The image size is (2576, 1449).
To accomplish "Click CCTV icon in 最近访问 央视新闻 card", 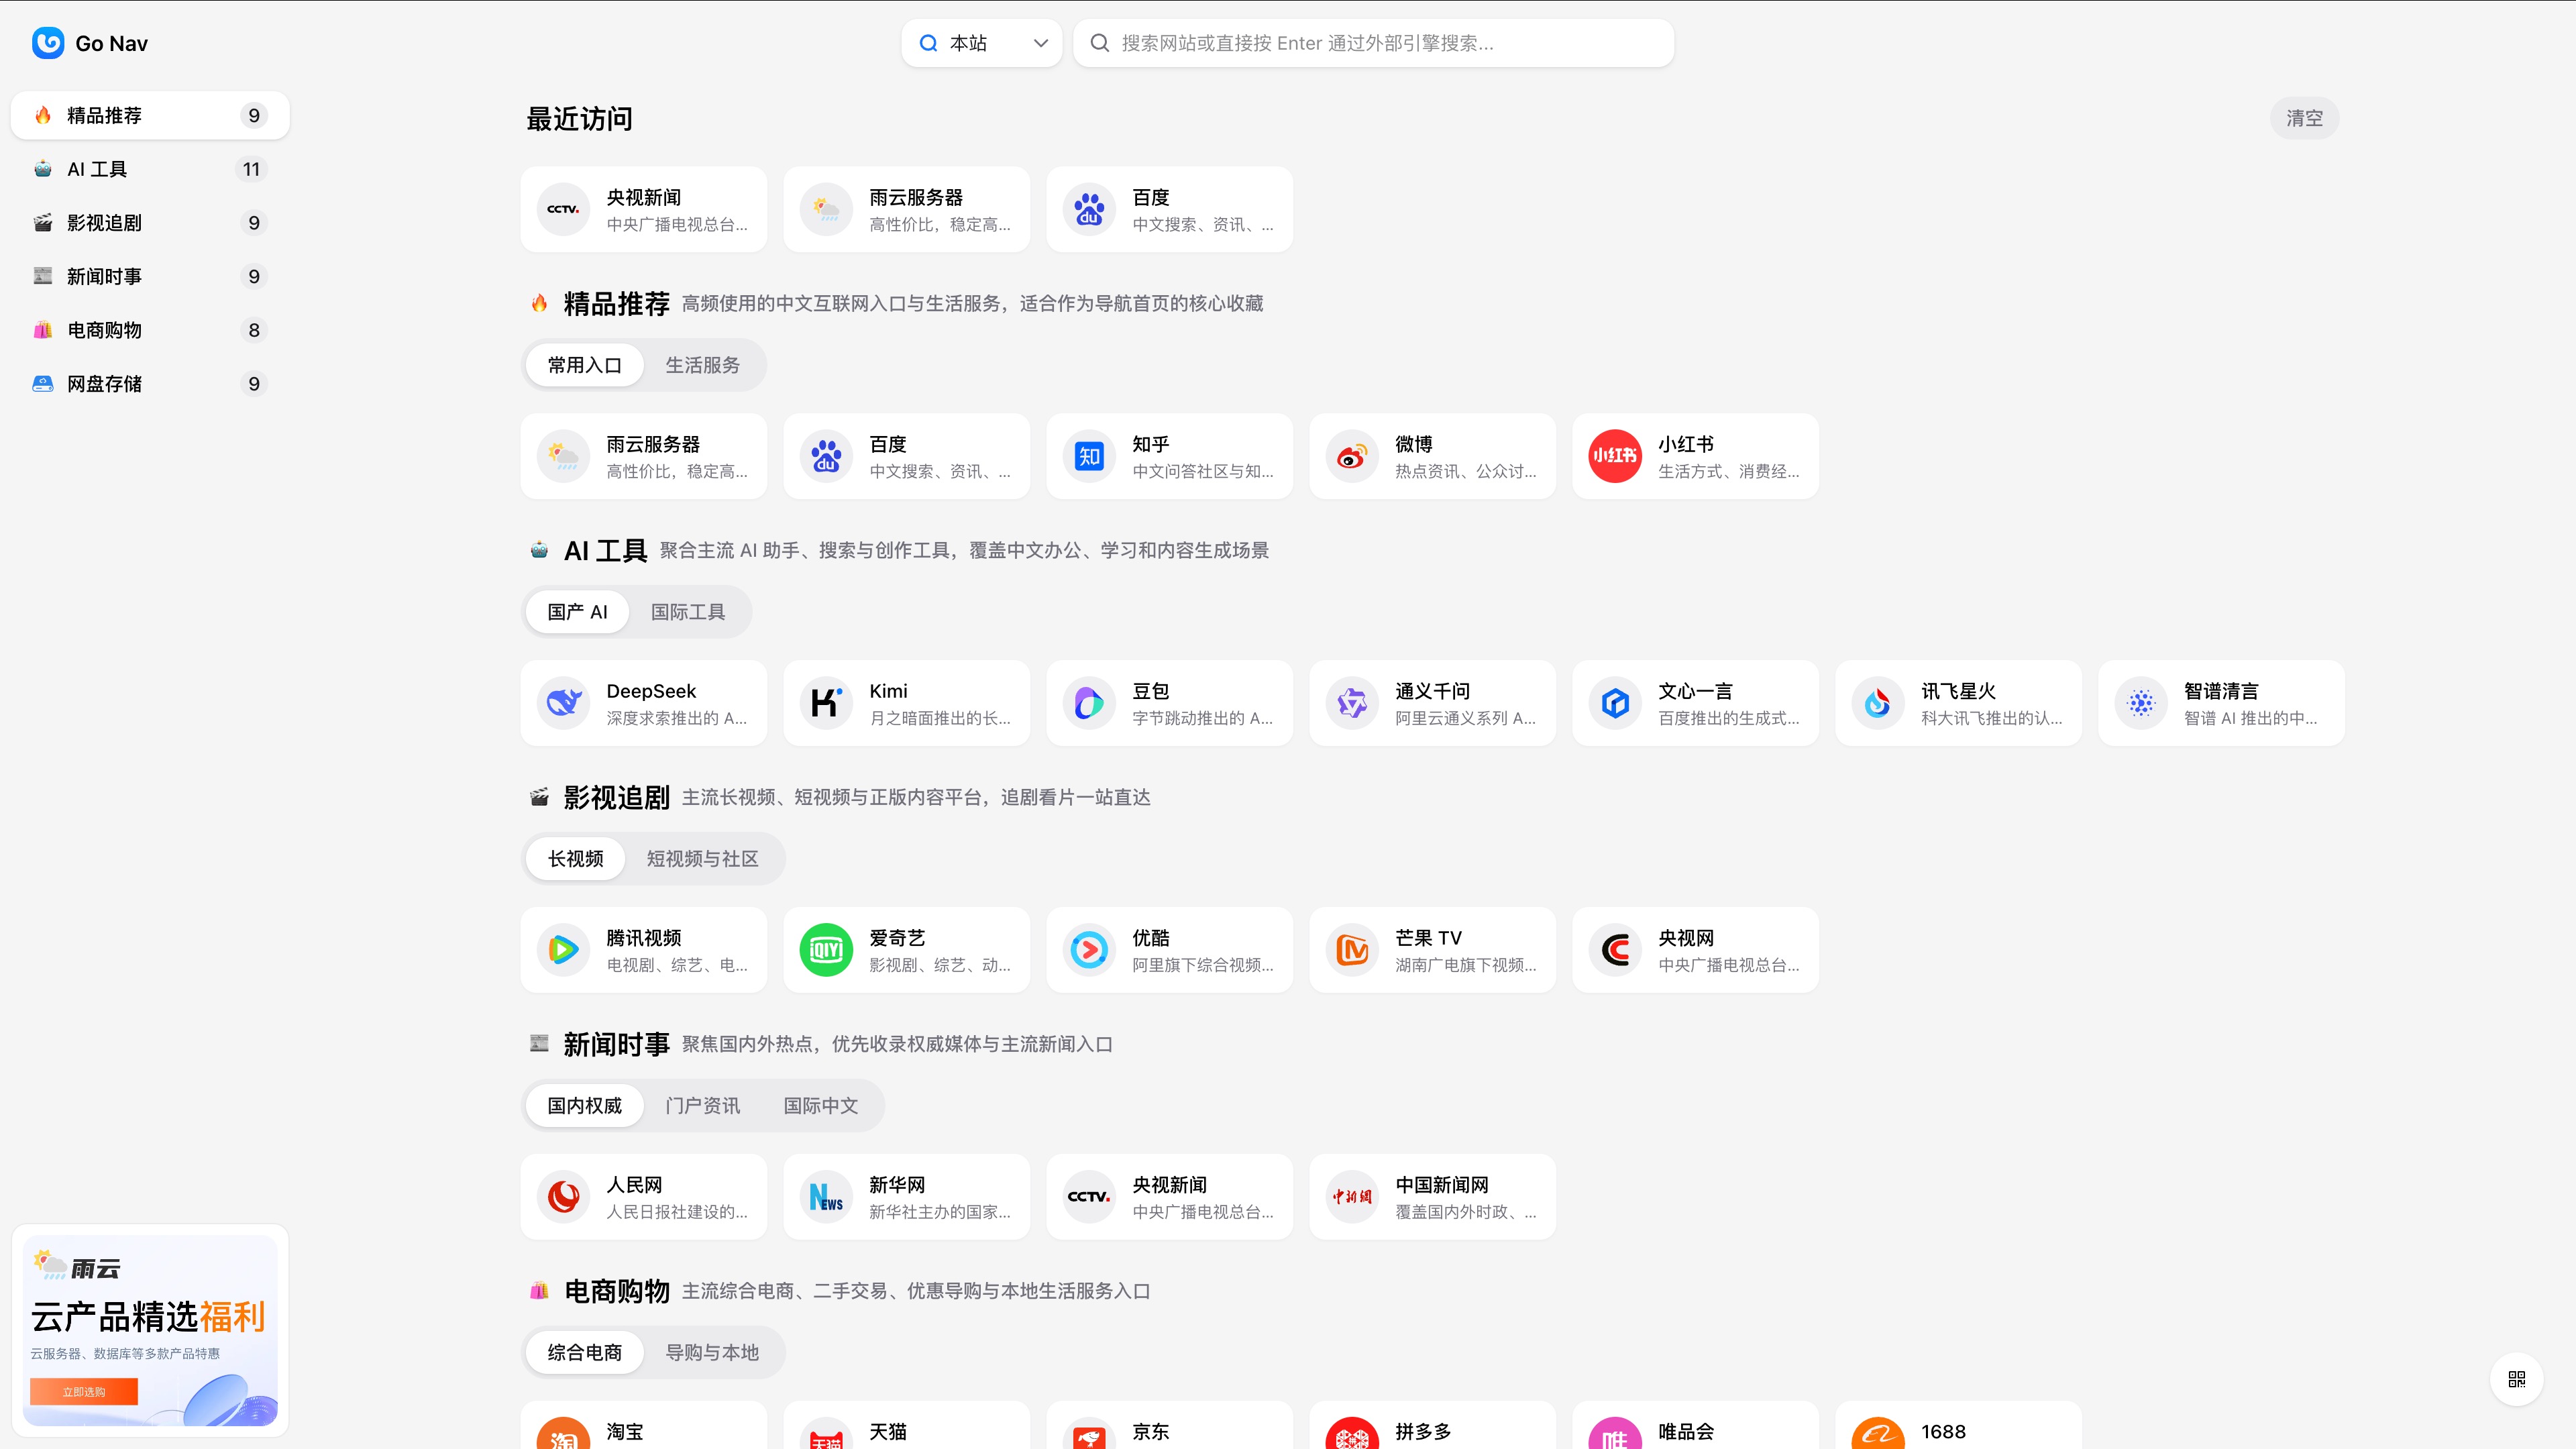I will (x=564, y=209).
